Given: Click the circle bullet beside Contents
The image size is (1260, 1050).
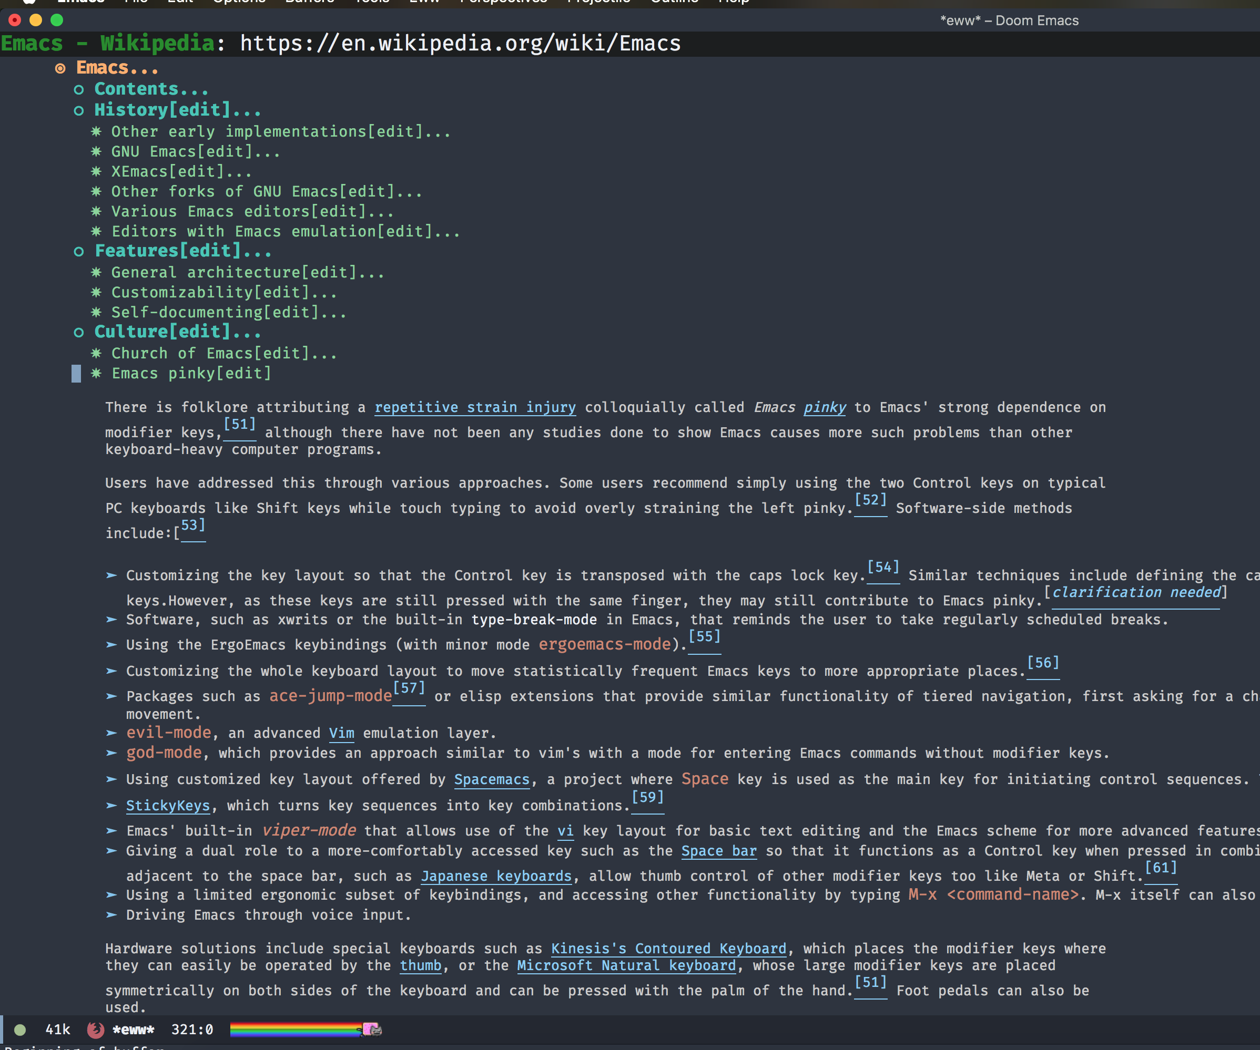Looking at the screenshot, I should point(78,90).
